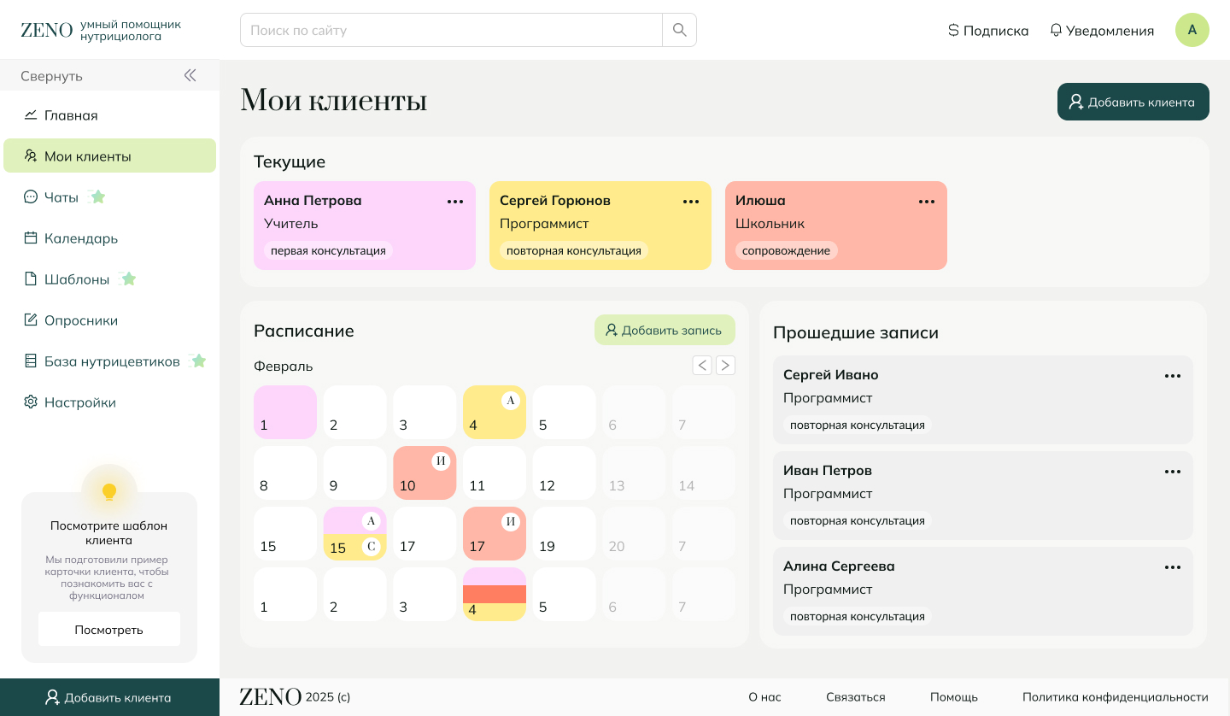Go to previous month arrow
The width and height of the screenshot is (1230, 716).
702,366
